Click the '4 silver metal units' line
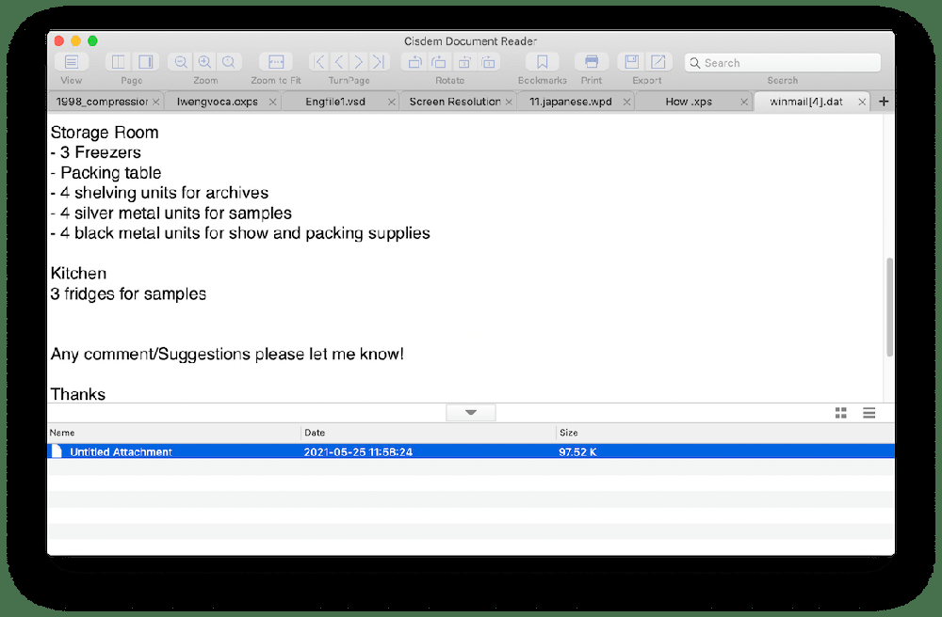Screen dimensions: 942x617 171,213
